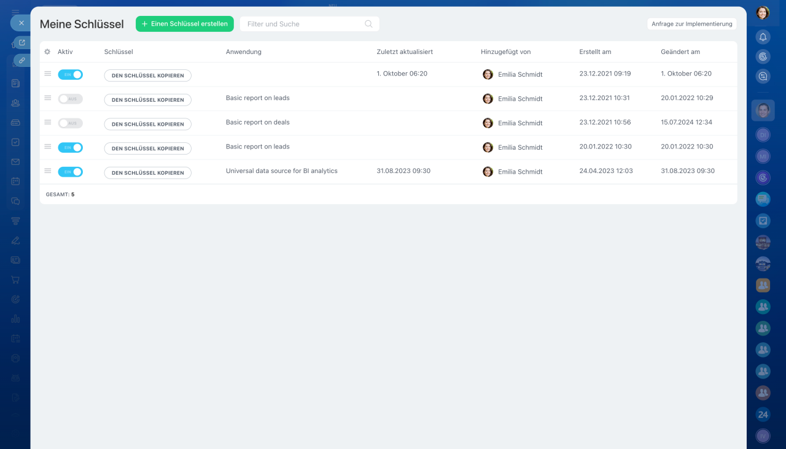The width and height of the screenshot is (786, 449).
Task: Turn off the Universal data source toggle
Action: 71,172
